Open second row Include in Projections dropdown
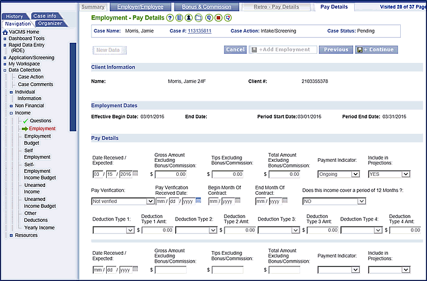The width and height of the screenshot is (427, 281). pyautogui.click(x=389, y=270)
